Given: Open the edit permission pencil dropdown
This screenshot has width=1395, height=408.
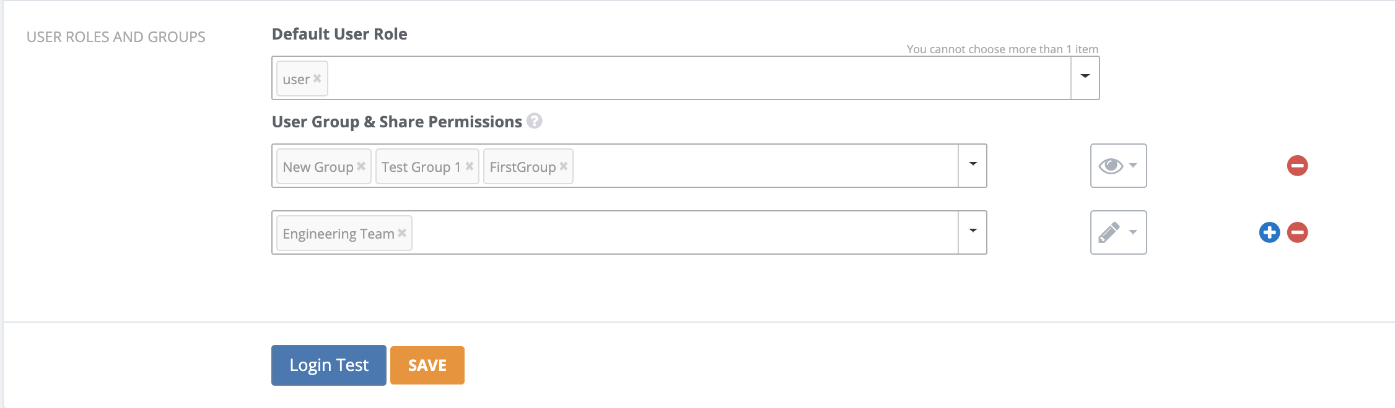Looking at the screenshot, I should (1118, 232).
